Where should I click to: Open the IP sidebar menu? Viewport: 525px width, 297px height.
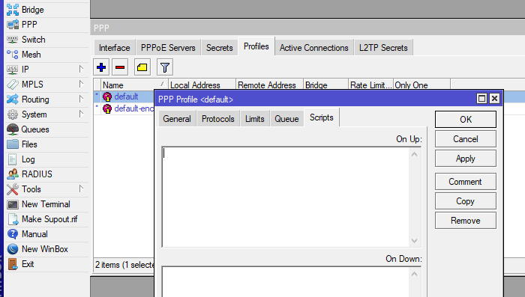(x=46, y=70)
